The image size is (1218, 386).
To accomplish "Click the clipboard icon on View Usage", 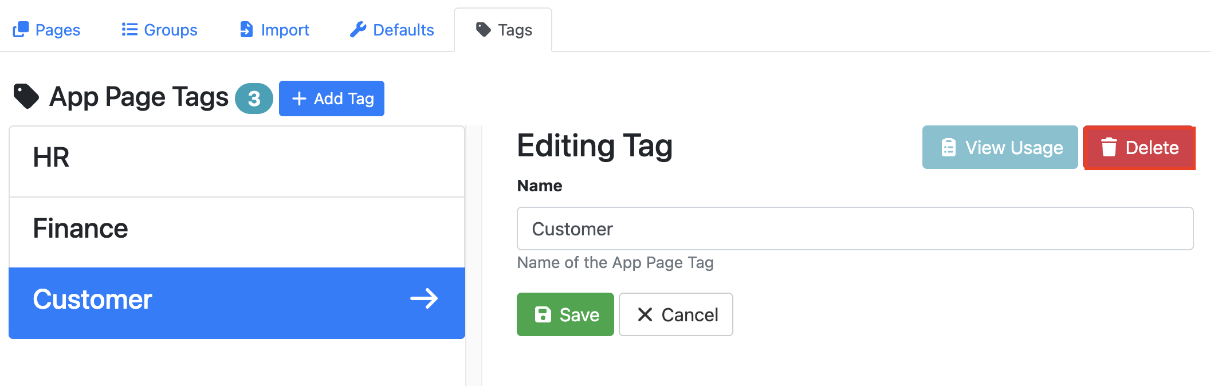I will [949, 147].
